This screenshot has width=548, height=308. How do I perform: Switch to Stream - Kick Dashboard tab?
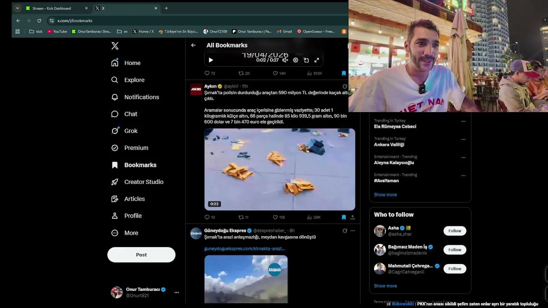[57, 8]
